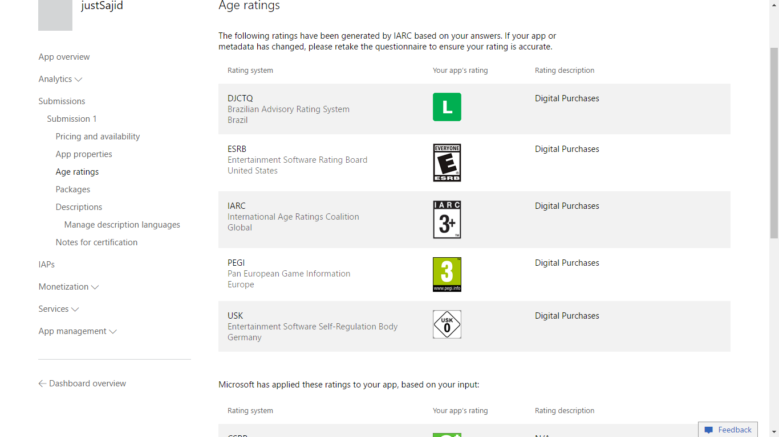Click Entertainment Software Rating Board text

tap(297, 160)
